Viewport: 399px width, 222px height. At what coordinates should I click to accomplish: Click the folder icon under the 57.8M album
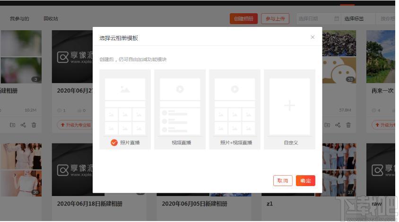pos(327,125)
